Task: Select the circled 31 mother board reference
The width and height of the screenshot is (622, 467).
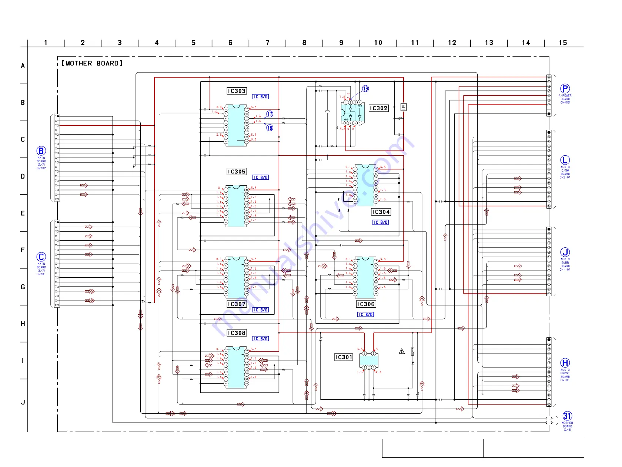Action: pos(567,416)
